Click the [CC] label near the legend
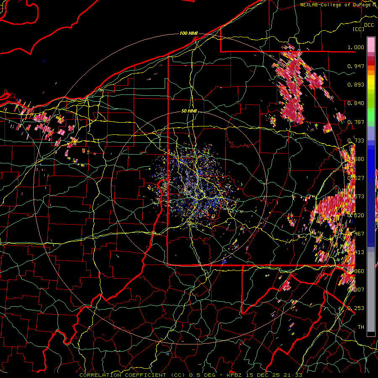The width and height of the screenshot is (378, 378). pos(359,29)
